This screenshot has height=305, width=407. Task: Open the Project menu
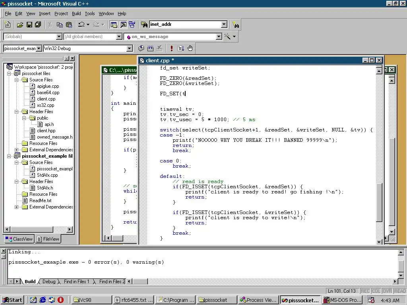pyautogui.click(x=61, y=14)
